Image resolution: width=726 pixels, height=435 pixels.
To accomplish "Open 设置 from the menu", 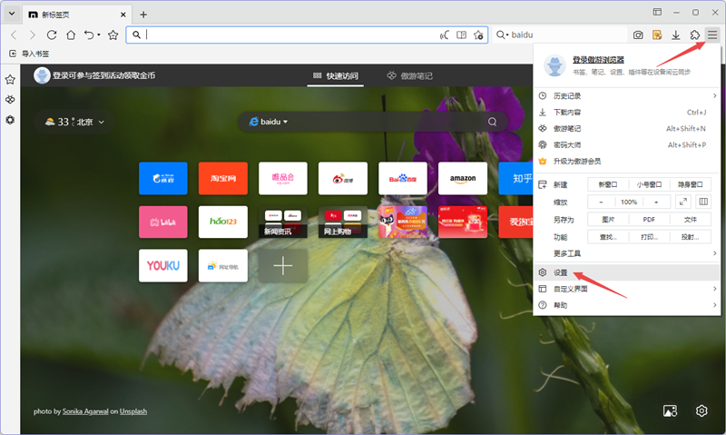I will click(627, 272).
